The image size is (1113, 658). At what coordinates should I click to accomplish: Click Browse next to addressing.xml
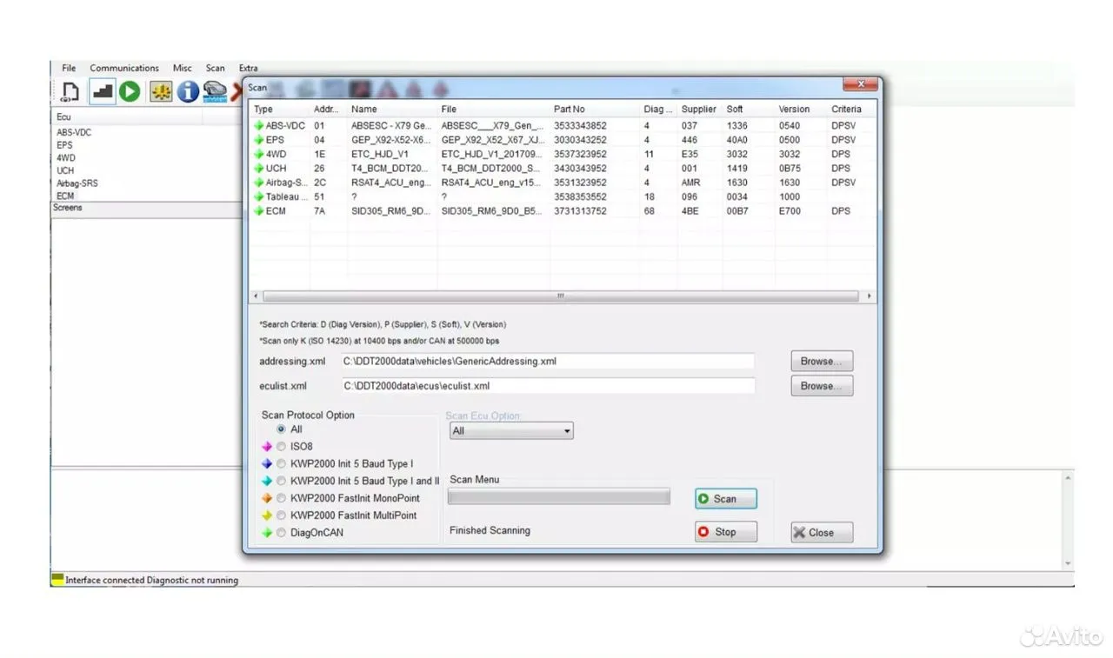click(x=822, y=362)
